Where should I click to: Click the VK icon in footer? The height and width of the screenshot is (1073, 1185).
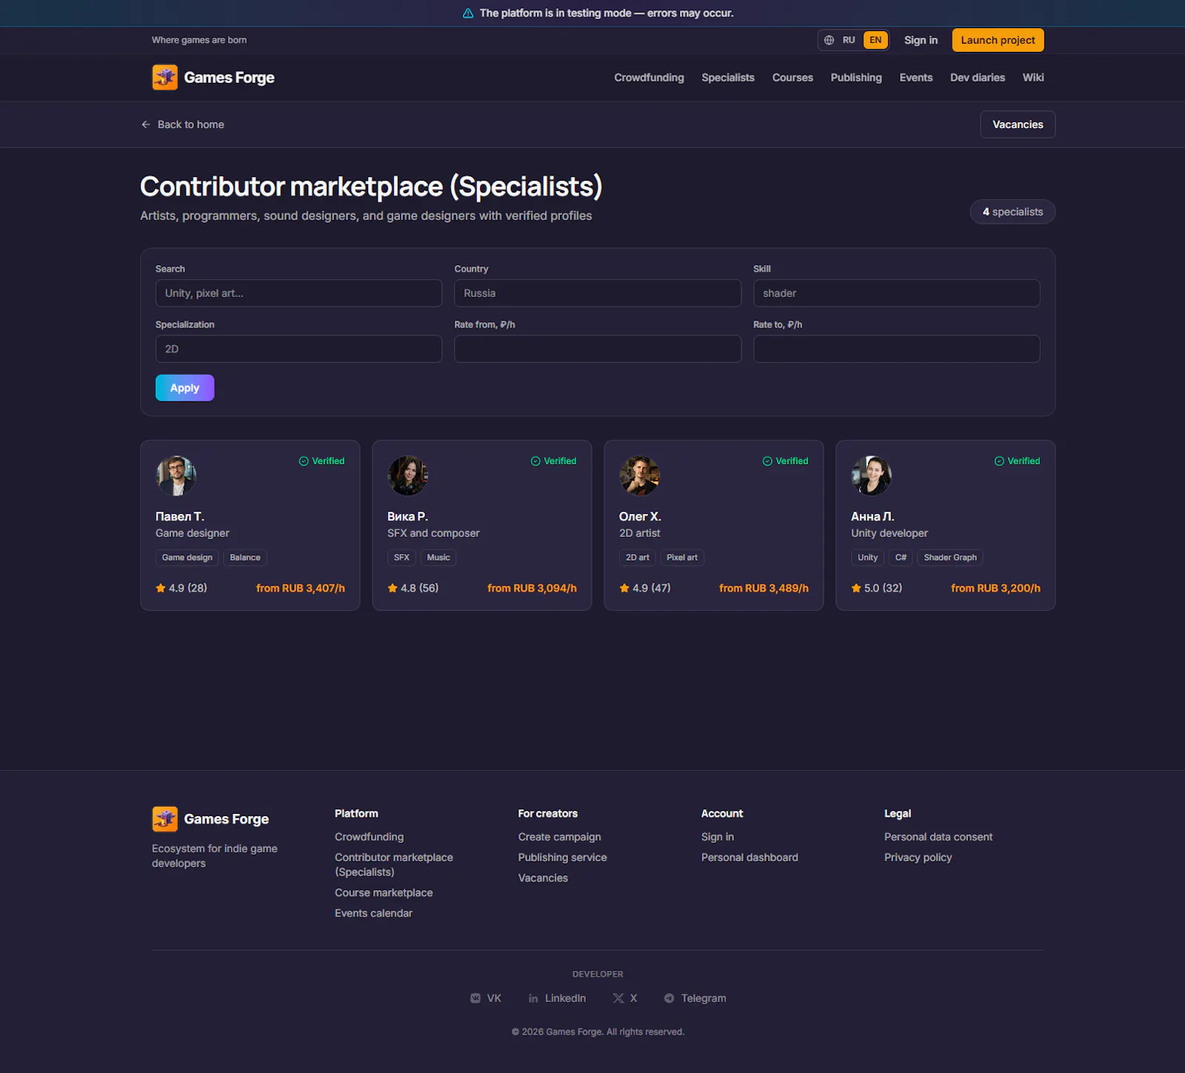pyautogui.click(x=475, y=998)
